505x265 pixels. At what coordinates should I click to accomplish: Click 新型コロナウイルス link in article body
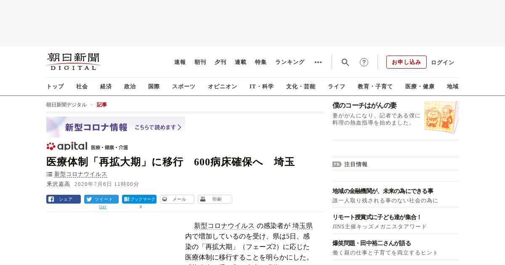tap(224, 226)
